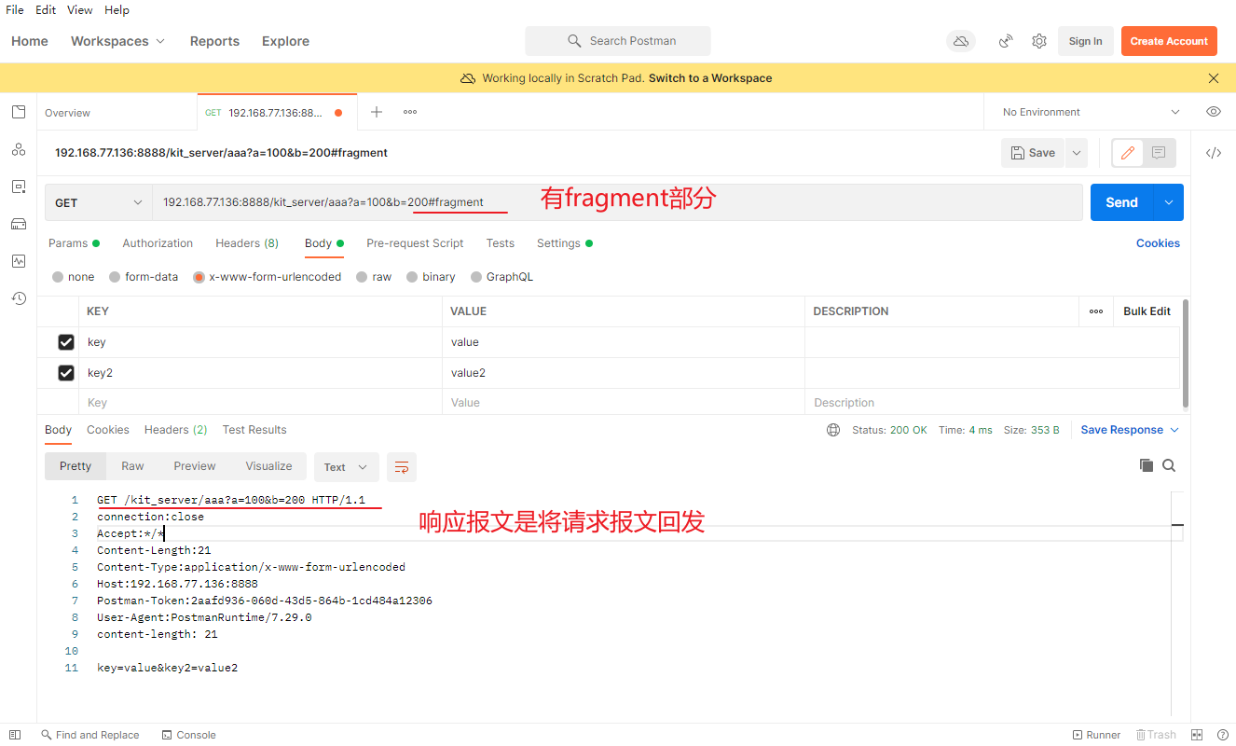Switch to the Params tab
This screenshot has width=1236, height=746.
pos(74,243)
